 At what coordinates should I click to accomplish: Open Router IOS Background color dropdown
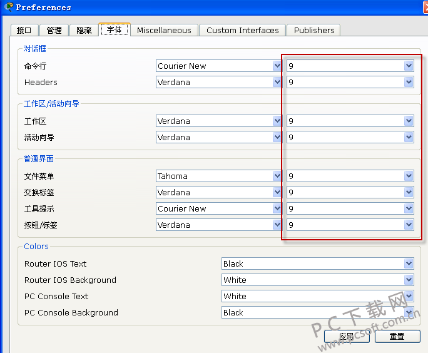click(x=318, y=280)
